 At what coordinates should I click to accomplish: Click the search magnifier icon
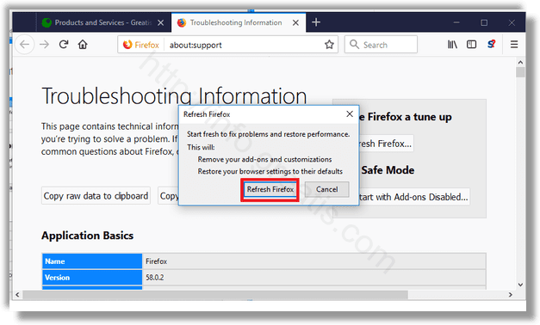point(354,45)
